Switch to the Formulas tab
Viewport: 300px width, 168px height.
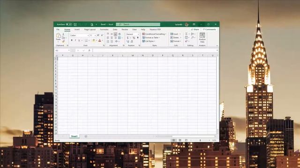[104, 29]
